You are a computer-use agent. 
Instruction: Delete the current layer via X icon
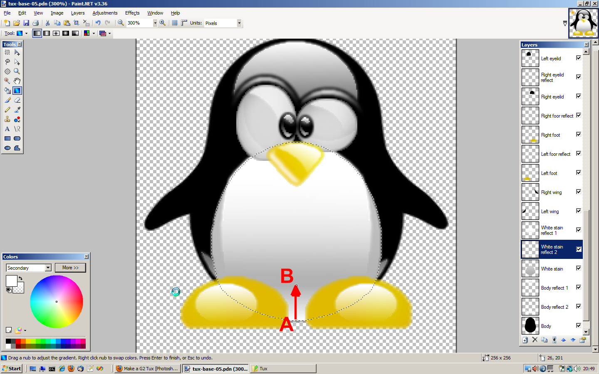point(535,340)
